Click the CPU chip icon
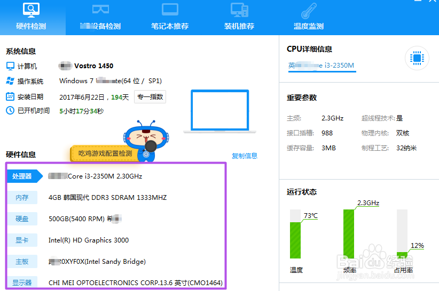 [x=417, y=58]
